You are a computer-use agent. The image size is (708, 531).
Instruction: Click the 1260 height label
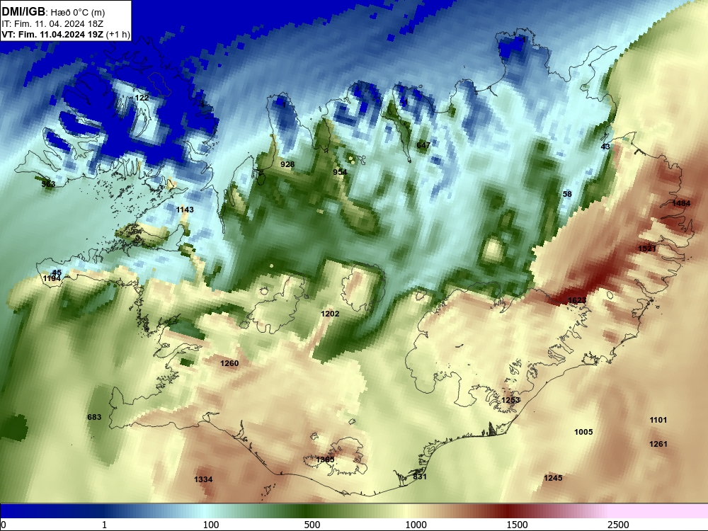pyautogui.click(x=229, y=363)
